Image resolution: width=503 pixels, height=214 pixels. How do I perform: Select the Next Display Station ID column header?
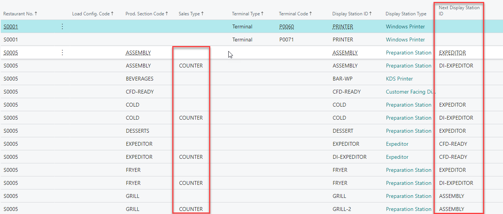[x=459, y=11]
